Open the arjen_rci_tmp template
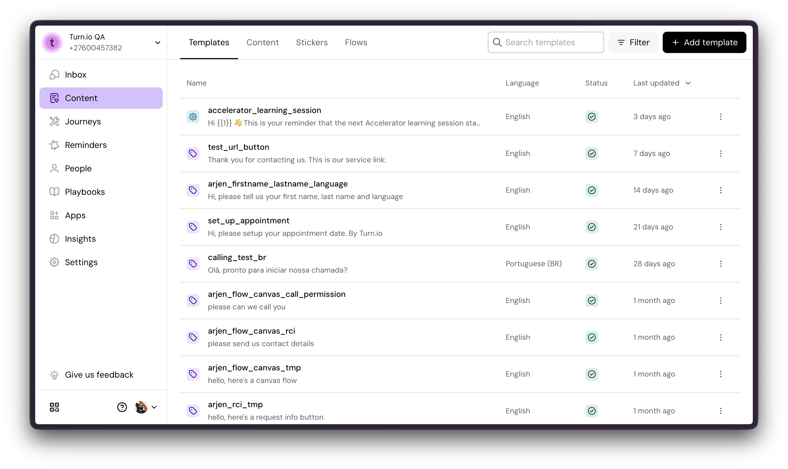The width and height of the screenshot is (788, 469). pos(235,405)
